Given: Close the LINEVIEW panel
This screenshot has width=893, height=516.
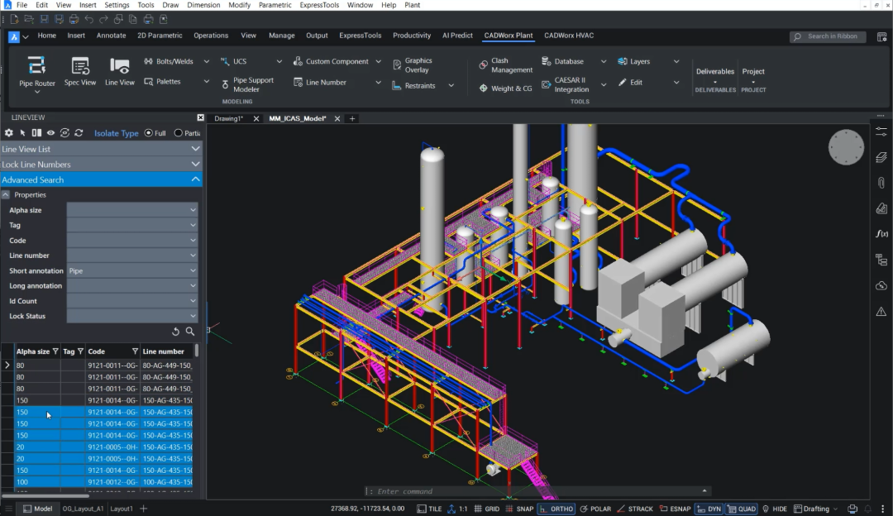Looking at the screenshot, I should tap(200, 117).
